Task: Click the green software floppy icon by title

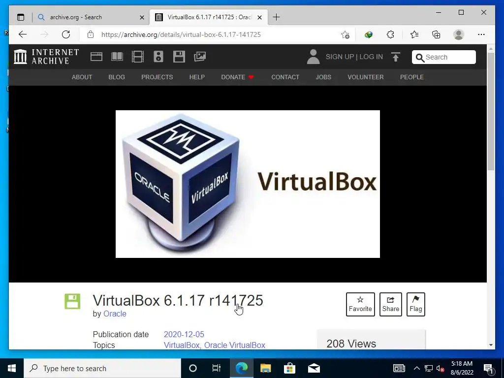Action: (x=72, y=301)
